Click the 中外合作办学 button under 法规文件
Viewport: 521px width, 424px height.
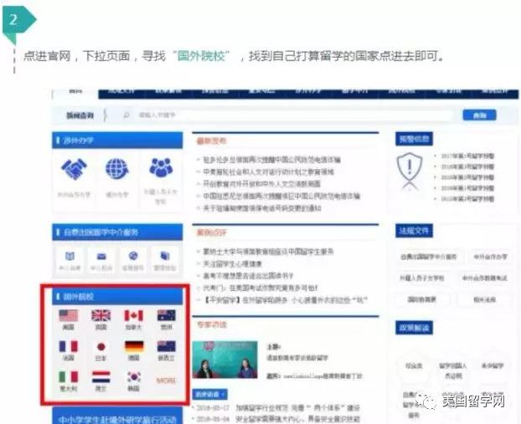[x=491, y=257]
